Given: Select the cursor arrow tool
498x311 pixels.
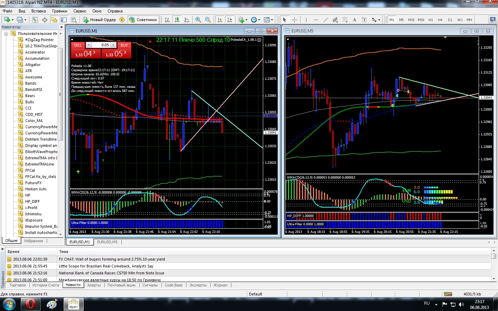Looking at the screenshot, I should point(285,20).
